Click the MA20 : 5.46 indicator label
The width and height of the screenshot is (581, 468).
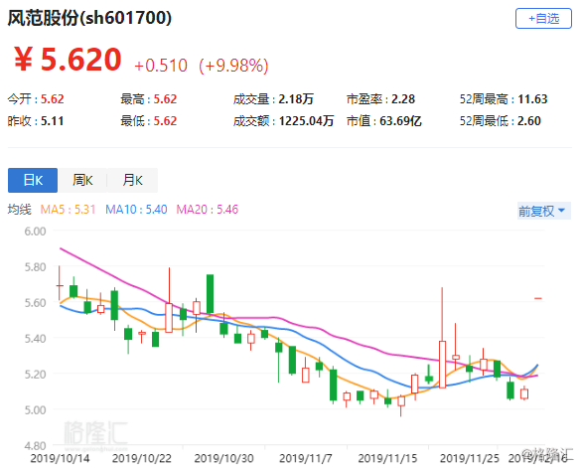tap(208, 210)
